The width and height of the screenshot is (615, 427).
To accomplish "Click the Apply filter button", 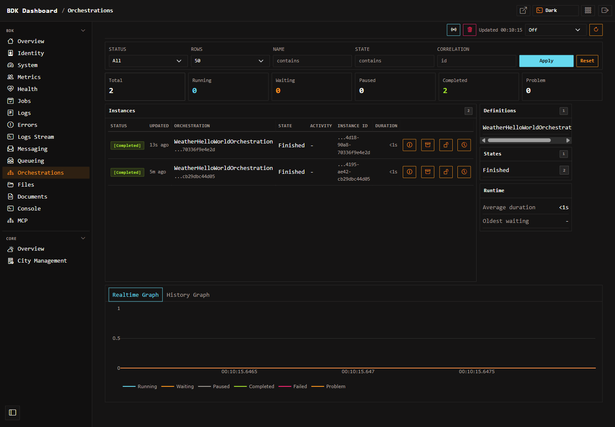I will click(x=546, y=61).
